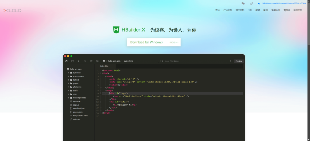Click the new file icon in the editor toolbar
Screen dimensions: 310x141
point(66,61)
